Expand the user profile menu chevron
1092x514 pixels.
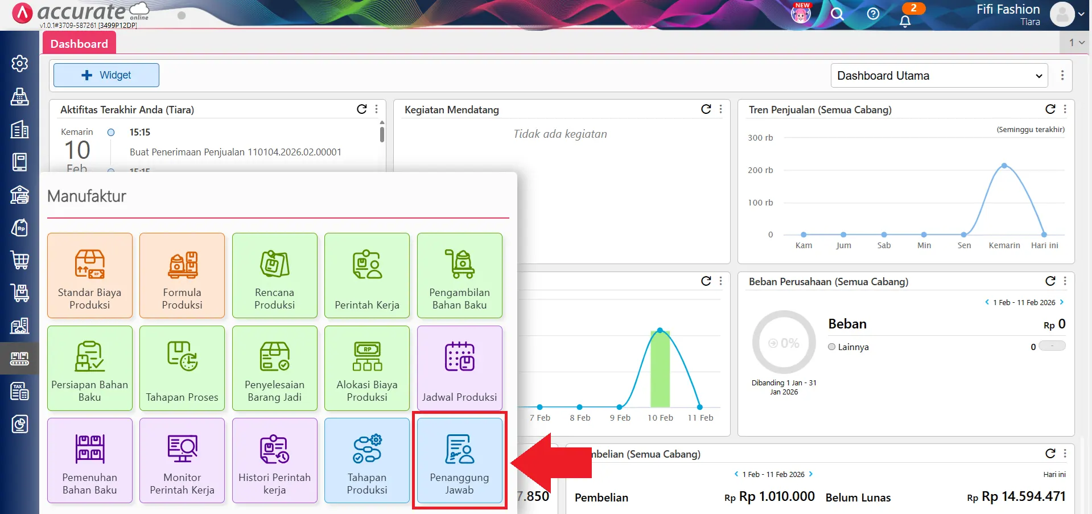(1081, 14)
